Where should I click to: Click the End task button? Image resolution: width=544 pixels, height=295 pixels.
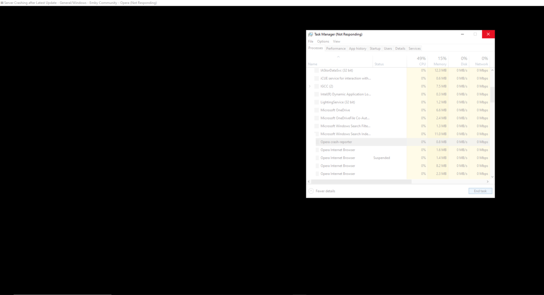click(480, 191)
